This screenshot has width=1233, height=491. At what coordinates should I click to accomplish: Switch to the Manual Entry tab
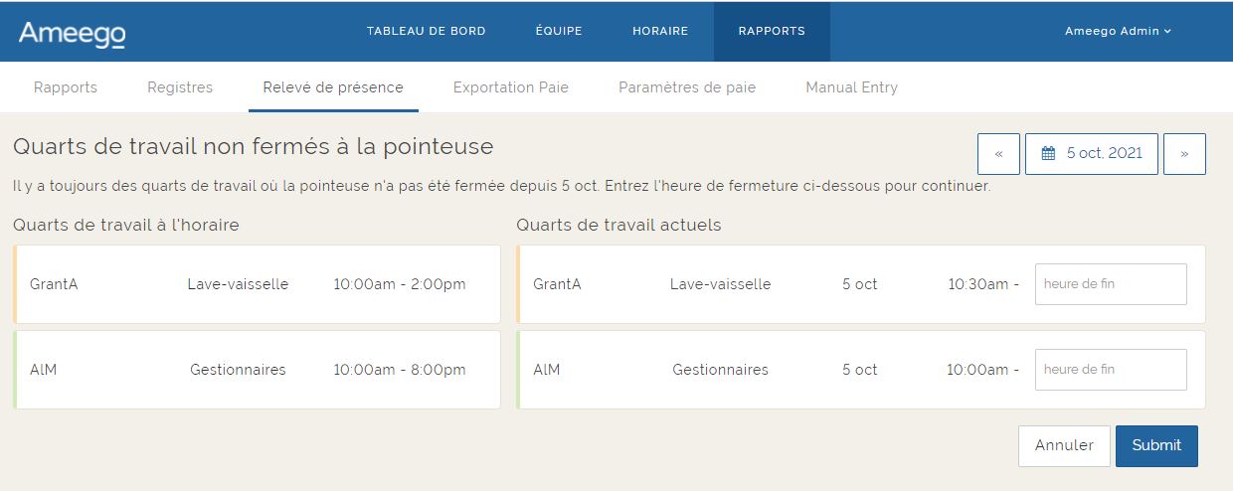pos(851,87)
